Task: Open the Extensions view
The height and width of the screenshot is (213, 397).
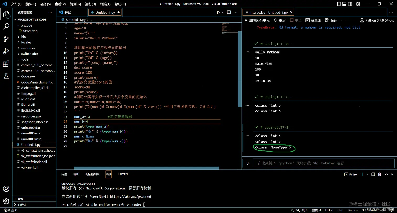Action: [6, 64]
